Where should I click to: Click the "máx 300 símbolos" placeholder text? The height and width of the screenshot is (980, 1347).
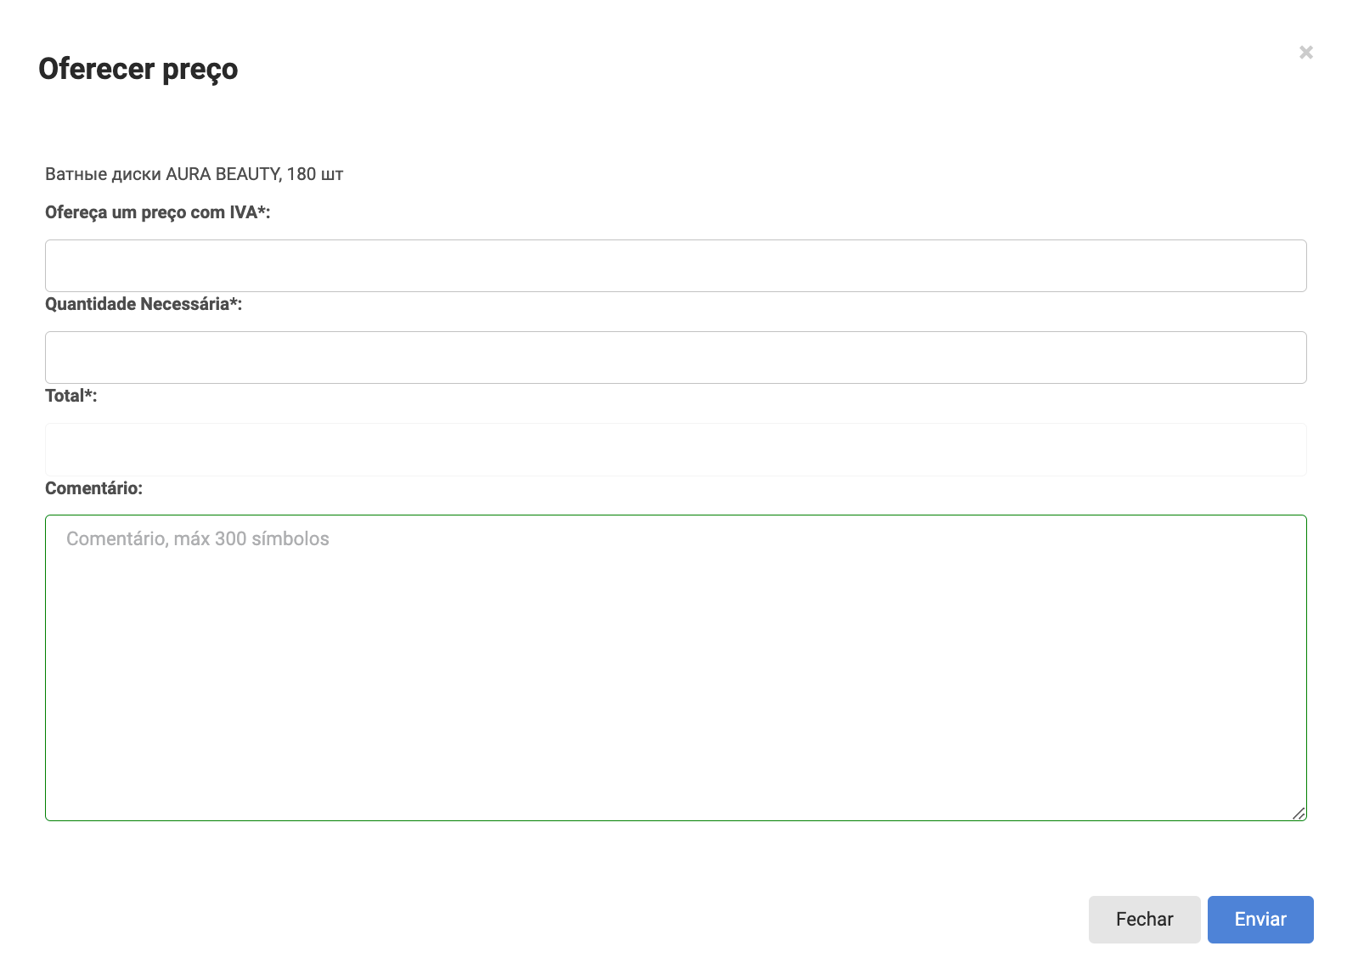[x=251, y=538]
